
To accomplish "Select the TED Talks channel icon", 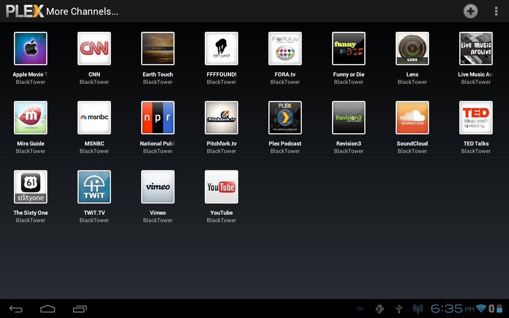I will click(x=476, y=117).
